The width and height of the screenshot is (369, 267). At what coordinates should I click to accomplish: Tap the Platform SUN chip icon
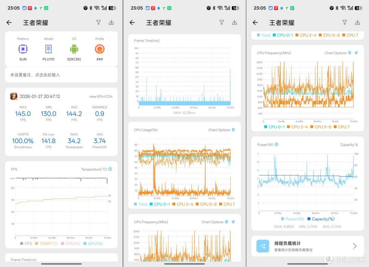tap(23, 49)
